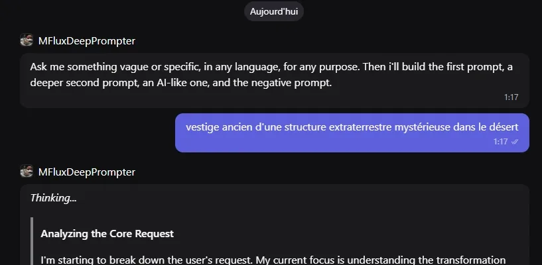Collapse the Thinking... section label
The height and width of the screenshot is (265, 542).
tap(54, 197)
